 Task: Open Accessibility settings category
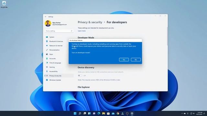[59, 72]
